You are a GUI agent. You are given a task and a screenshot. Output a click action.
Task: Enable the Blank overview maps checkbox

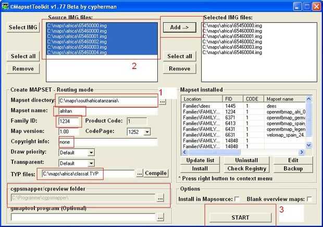click(309, 199)
